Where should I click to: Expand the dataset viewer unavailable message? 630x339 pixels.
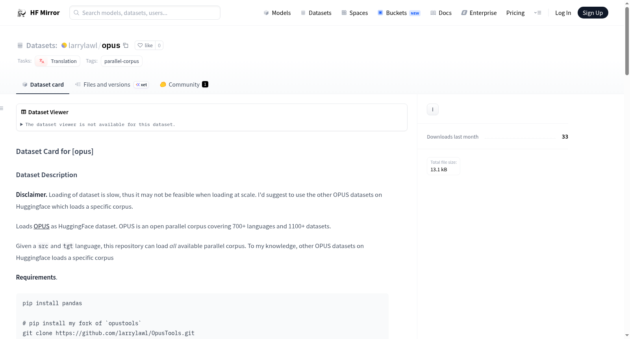click(x=98, y=124)
